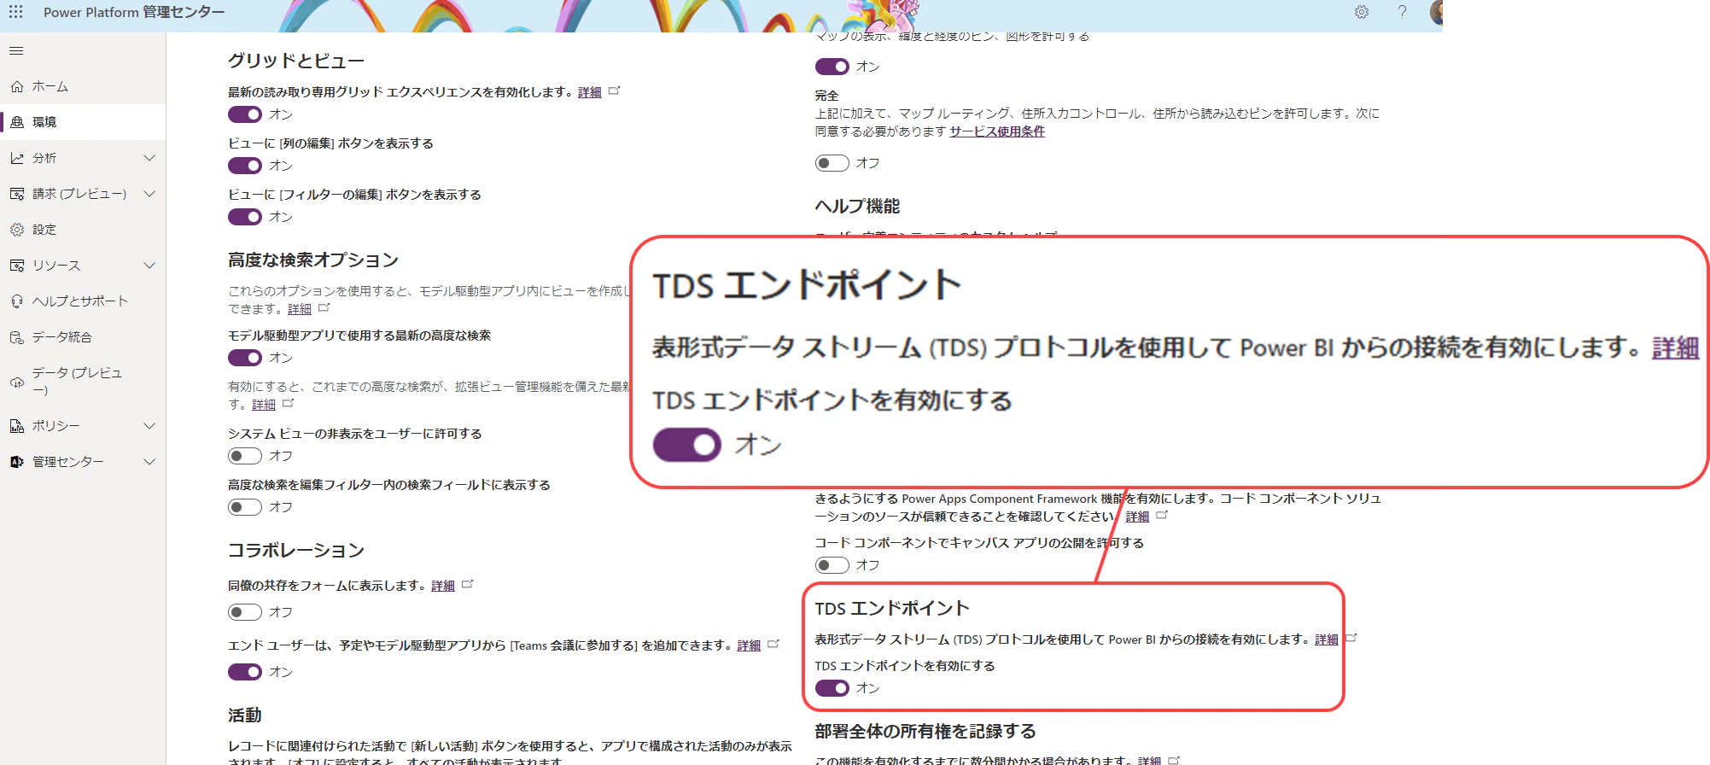Collapse the navigation pane with the hamburger icon
1710x765 pixels.
(x=16, y=51)
